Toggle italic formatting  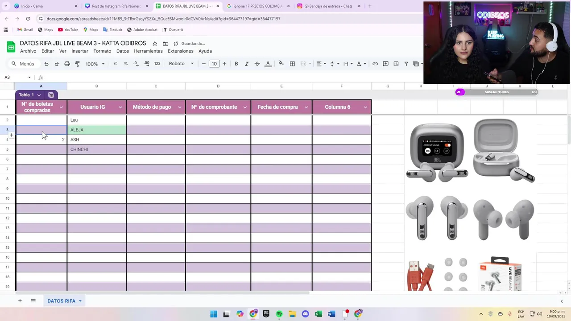[x=247, y=64]
